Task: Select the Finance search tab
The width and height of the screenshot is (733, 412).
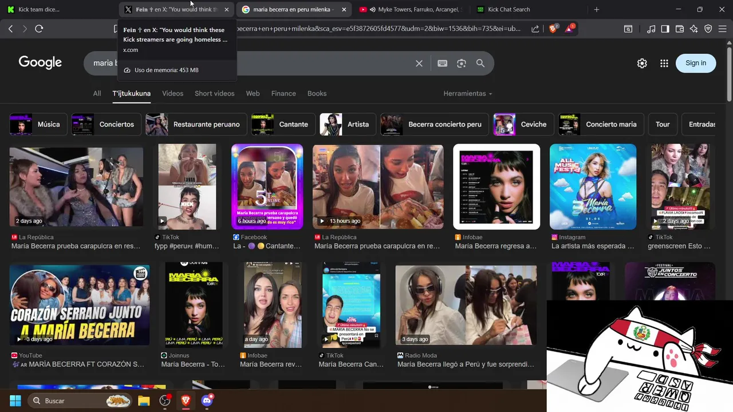Action: tap(283, 93)
